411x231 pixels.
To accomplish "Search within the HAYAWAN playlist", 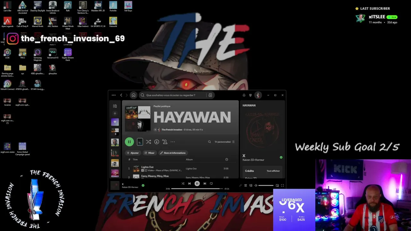I will [209, 142].
